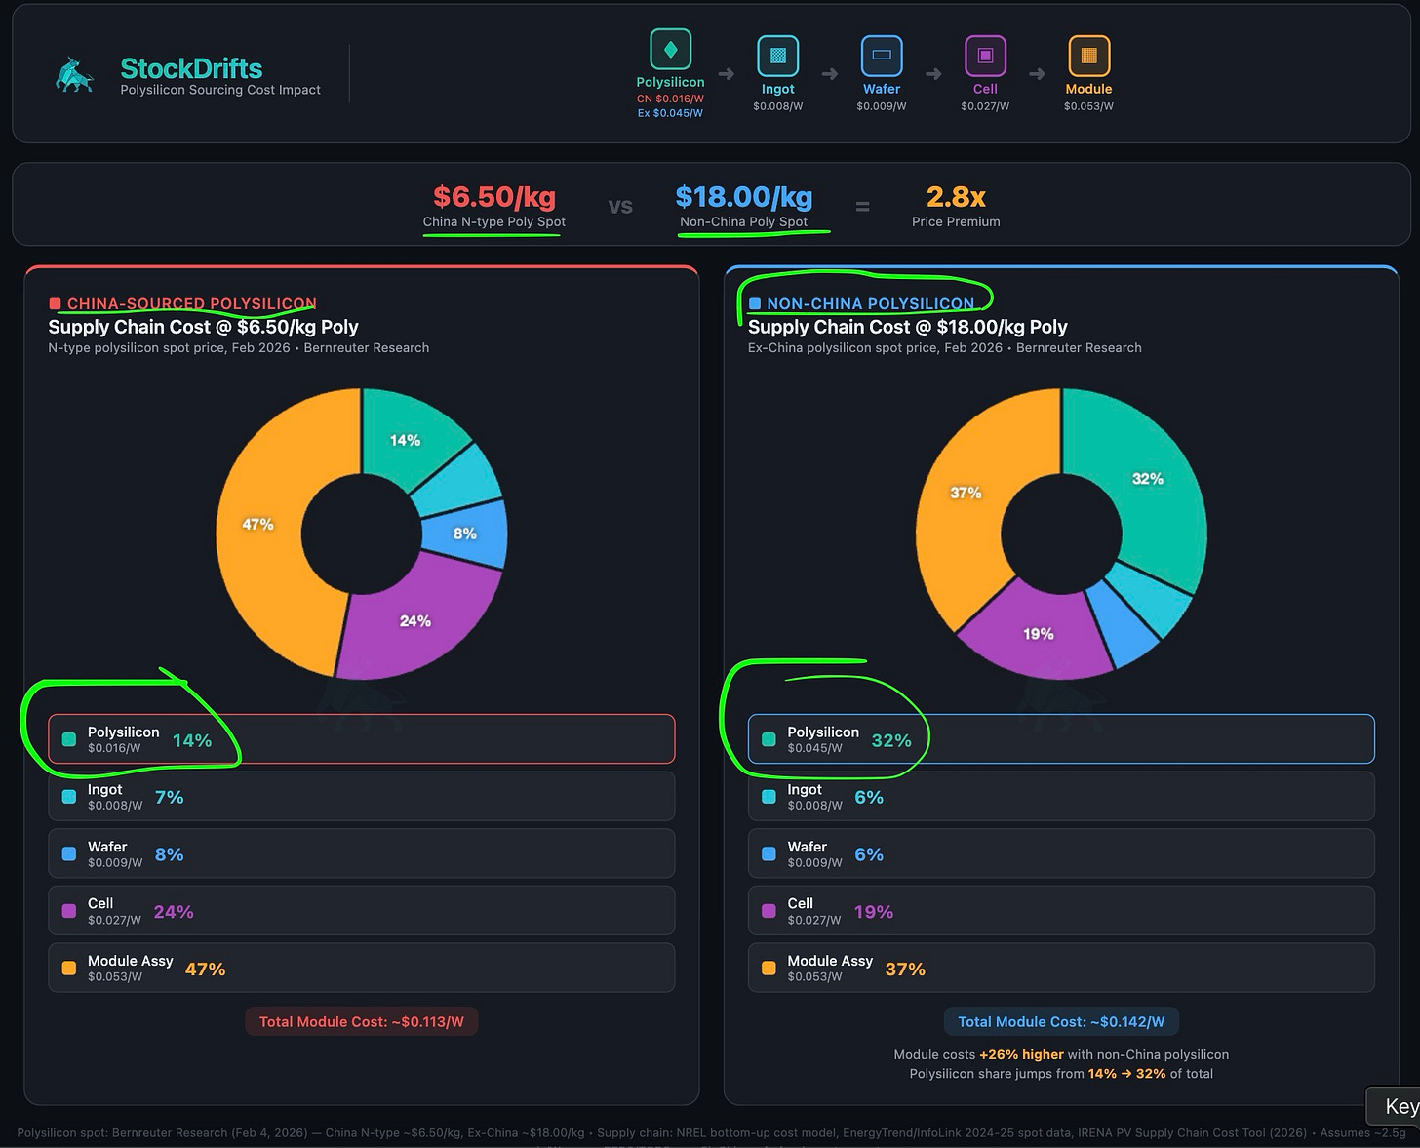
Task: Click the China-Sourced Polysilicon heading
Action: tap(191, 304)
